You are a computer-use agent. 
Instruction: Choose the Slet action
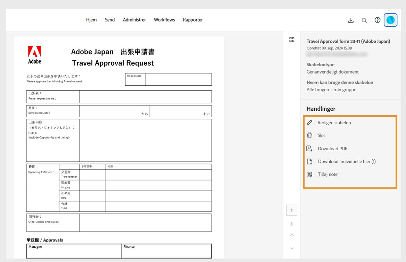(321, 135)
